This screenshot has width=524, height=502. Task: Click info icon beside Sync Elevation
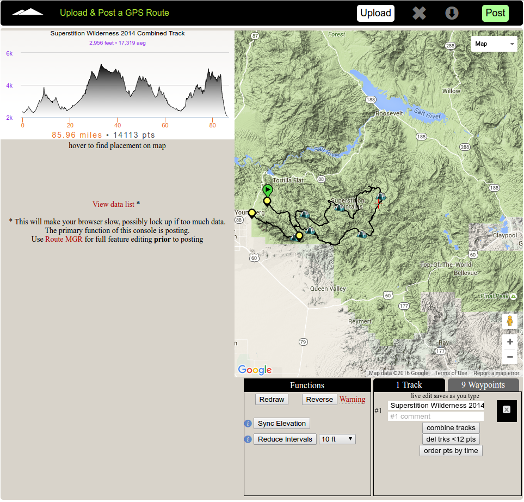coord(248,424)
